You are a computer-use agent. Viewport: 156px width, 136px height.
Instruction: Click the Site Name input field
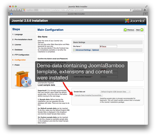tap(108, 46)
